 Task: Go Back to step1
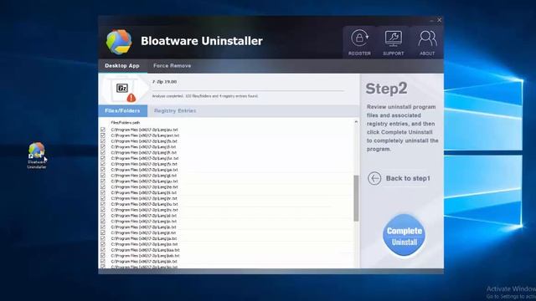point(408,178)
